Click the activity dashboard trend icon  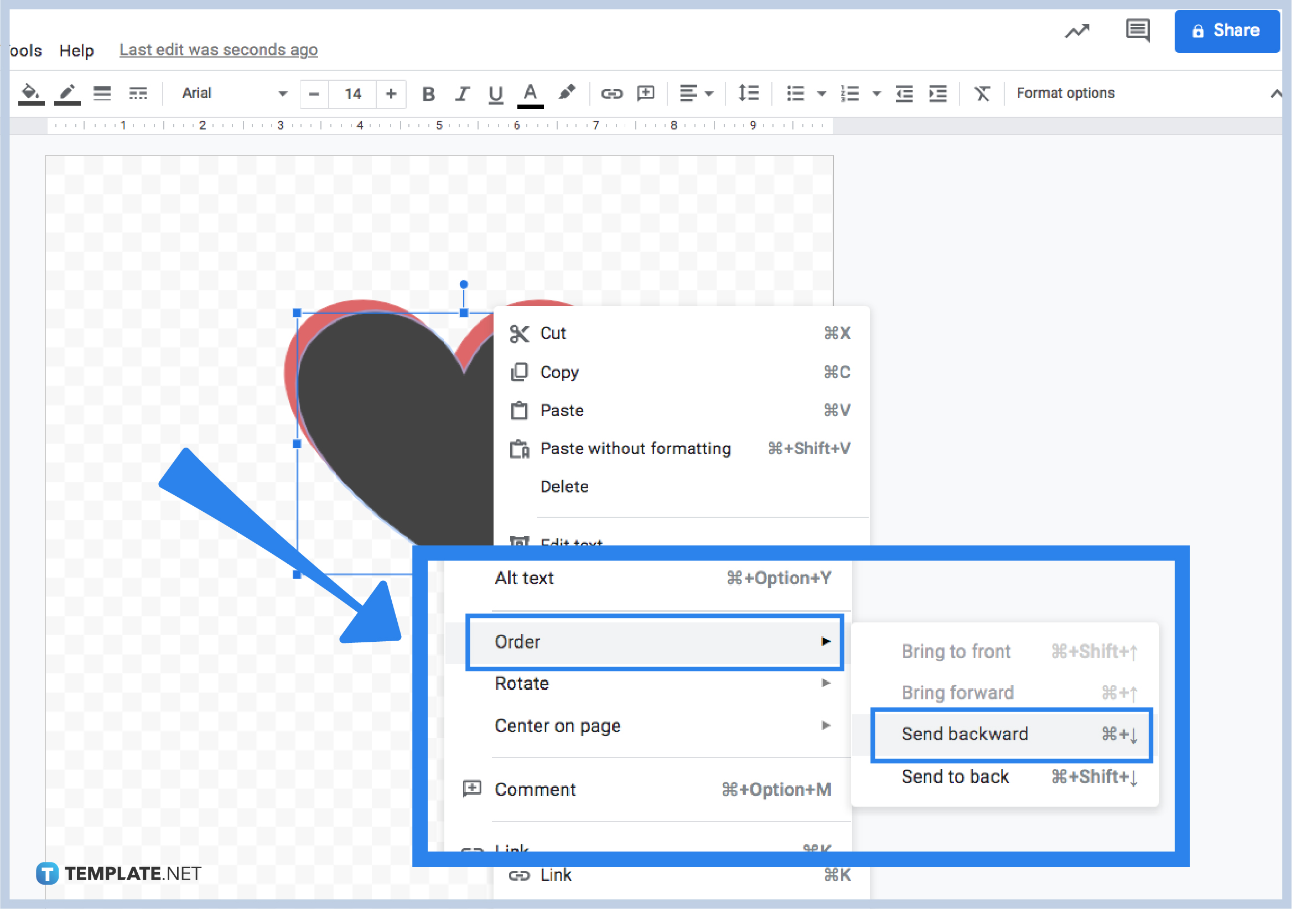tap(1076, 31)
